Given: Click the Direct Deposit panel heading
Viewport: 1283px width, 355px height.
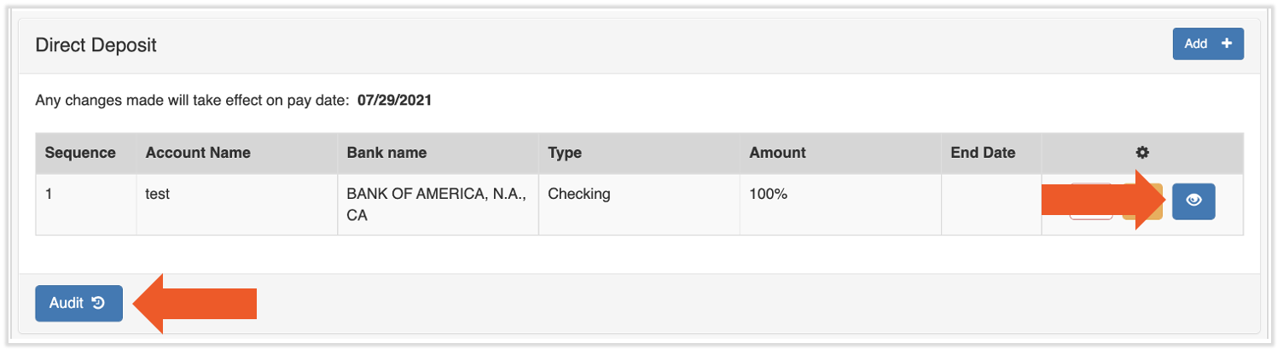Looking at the screenshot, I should pos(96,45).
